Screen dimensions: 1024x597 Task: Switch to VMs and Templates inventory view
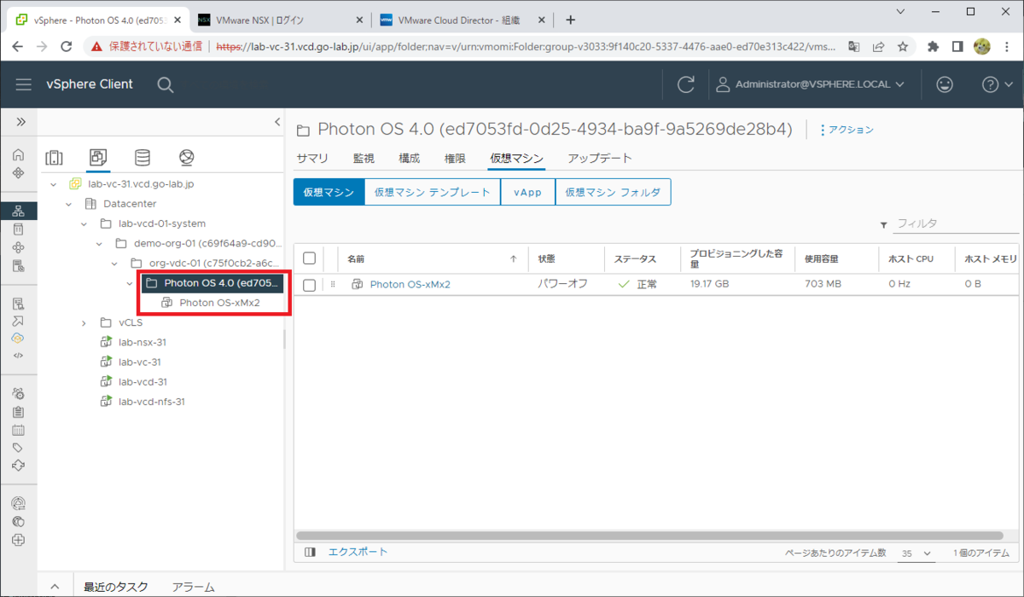(98, 158)
